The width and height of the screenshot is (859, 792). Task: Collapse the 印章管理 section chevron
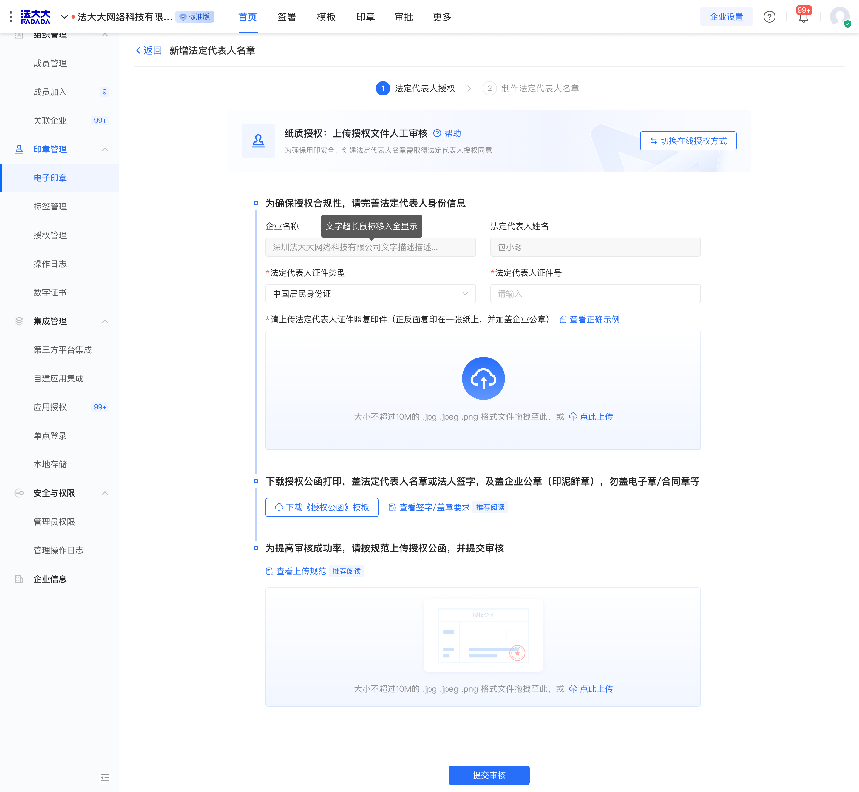(105, 149)
